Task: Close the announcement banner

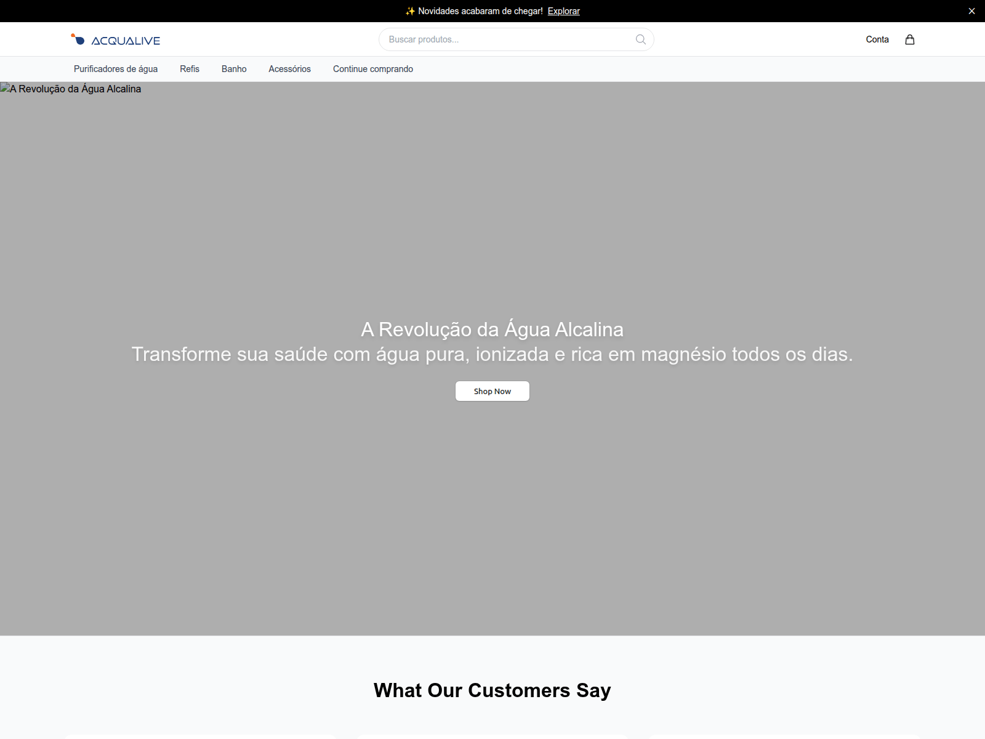Action: [x=971, y=11]
